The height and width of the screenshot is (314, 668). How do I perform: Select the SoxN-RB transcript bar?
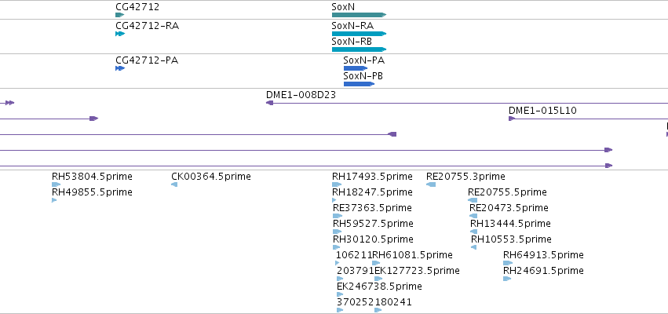(x=359, y=49)
